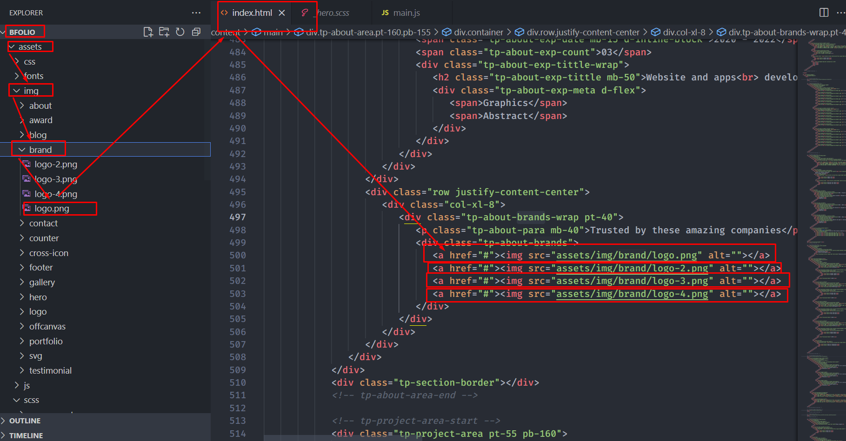Click line number 497 in the gutter
Image resolution: width=846 pixels, height=441 pixels.
pos(237,217)
